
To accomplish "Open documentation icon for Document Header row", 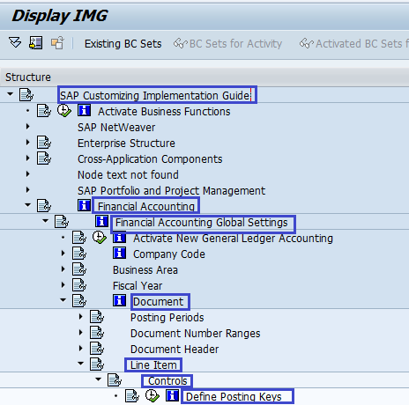I will click(x=97, y=349).
